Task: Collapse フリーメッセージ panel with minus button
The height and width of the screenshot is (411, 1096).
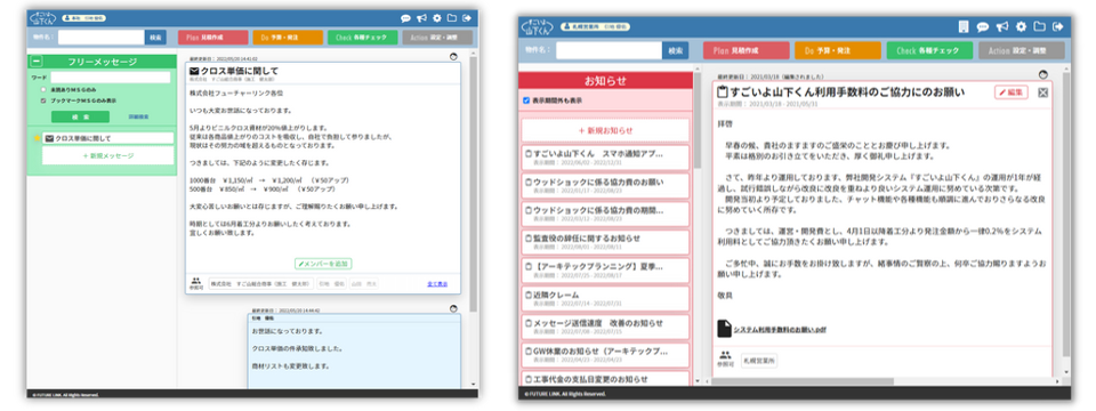Action: [36, 62]
